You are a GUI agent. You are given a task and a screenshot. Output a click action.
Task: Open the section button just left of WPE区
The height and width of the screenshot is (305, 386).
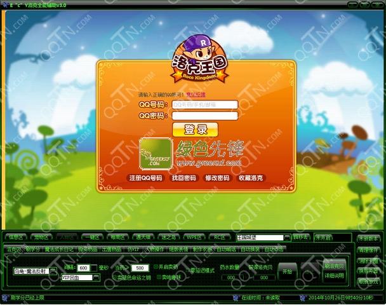tap(169, 237)
